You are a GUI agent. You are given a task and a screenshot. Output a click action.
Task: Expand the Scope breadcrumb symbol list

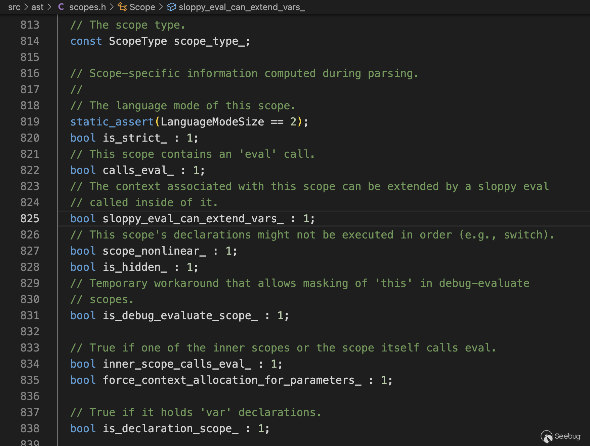[x=142, y=7]
